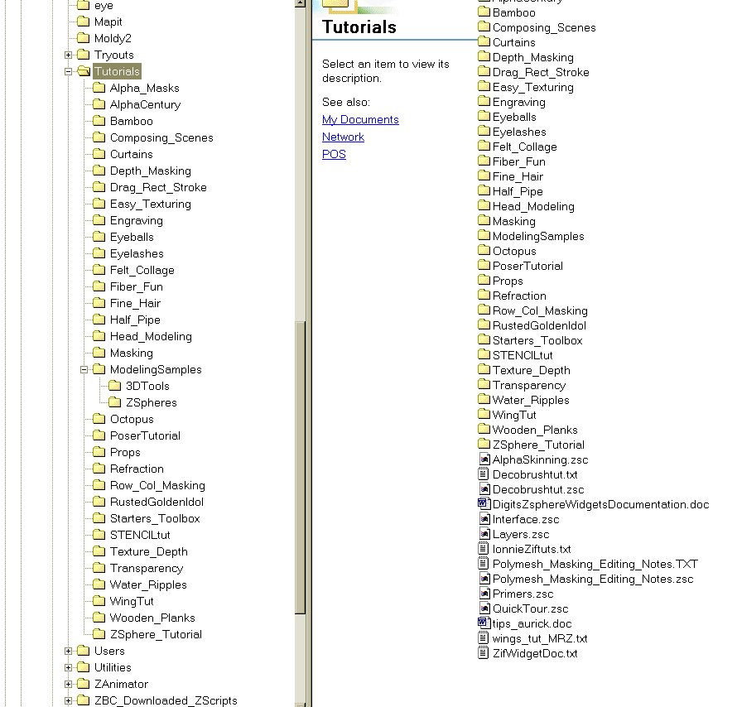The image size is (737, 707).
Task: Select ZSphere_Tutorial in the folder tree
Action: coord(156,634)
